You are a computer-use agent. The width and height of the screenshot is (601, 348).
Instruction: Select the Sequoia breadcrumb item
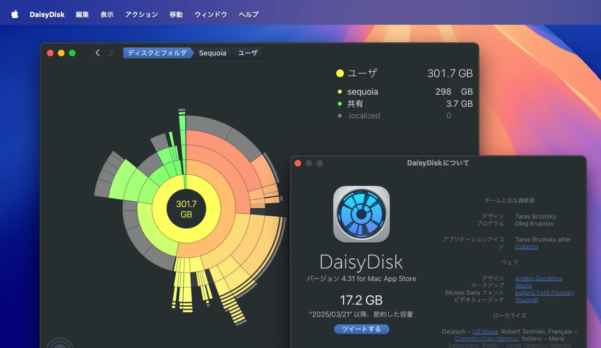click(x=212, y=53)
